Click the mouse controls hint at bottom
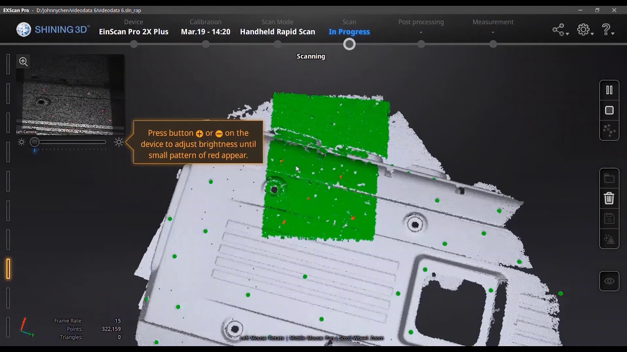This screenshot has width=627, height=352. [312, 338]
